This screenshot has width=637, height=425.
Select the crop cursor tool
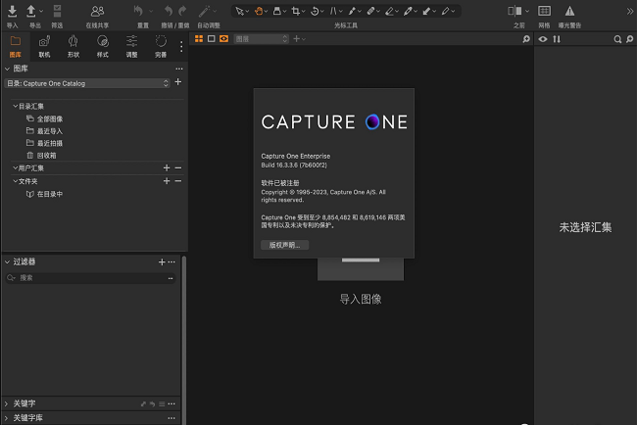coord(295,12)
